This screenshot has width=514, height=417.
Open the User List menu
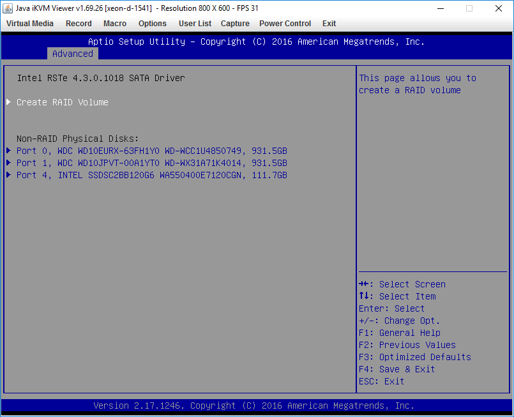[195, 24]
